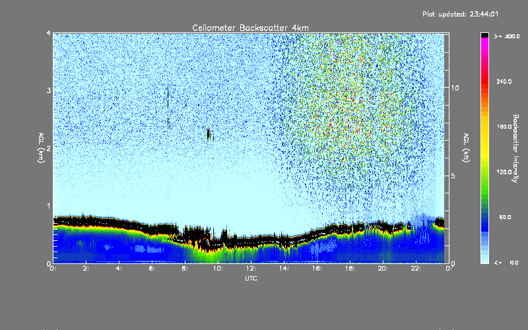Click the '4:' tick on the UTC axis
The width and height of the screenshot is (528, 330).
pos(119,269)
